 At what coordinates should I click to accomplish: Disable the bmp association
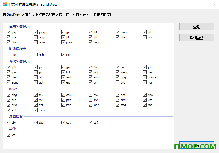[x=118, y=32]
